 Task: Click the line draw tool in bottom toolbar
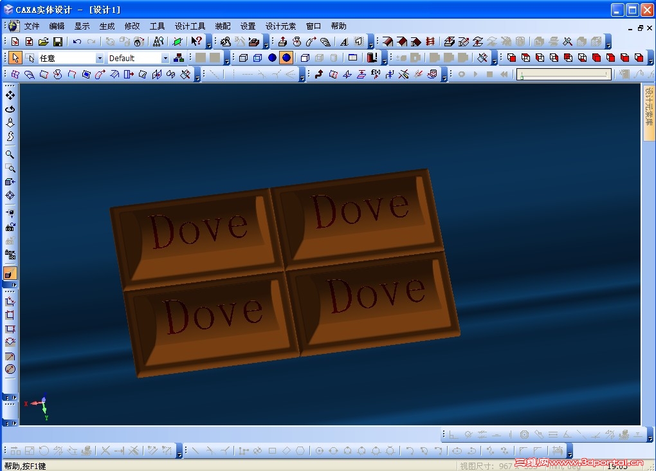click(196, 451)
